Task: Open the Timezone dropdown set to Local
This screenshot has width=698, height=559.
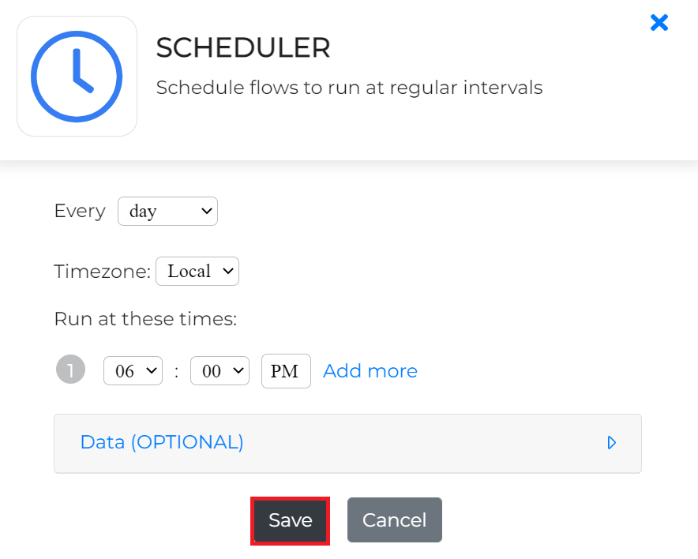Action: (197, 272)
